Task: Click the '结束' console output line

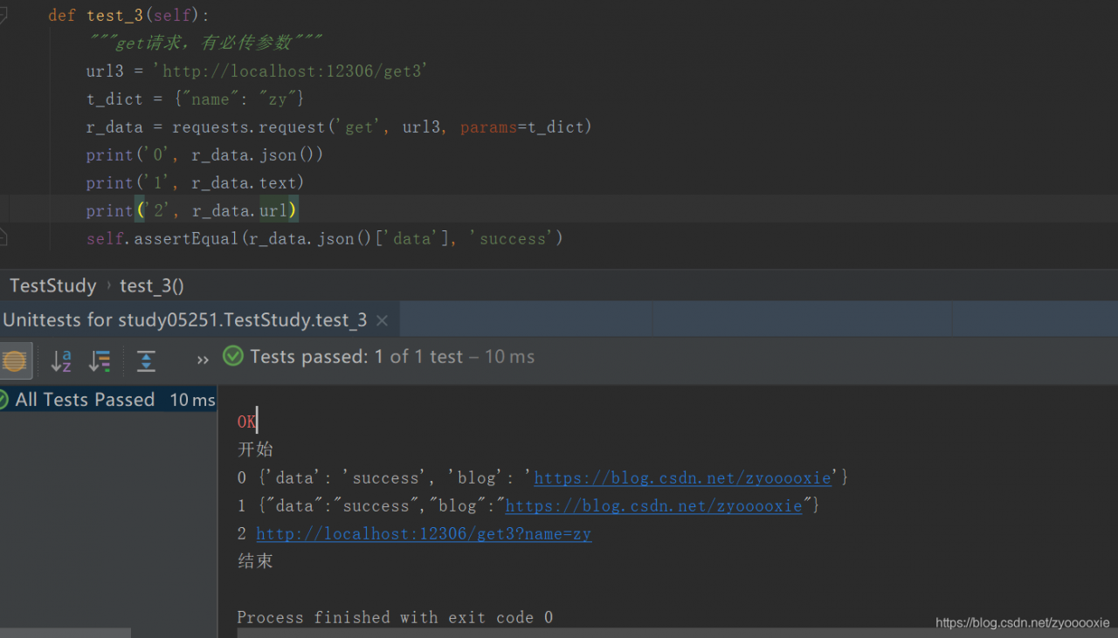Action: click(x=255, y=561)
